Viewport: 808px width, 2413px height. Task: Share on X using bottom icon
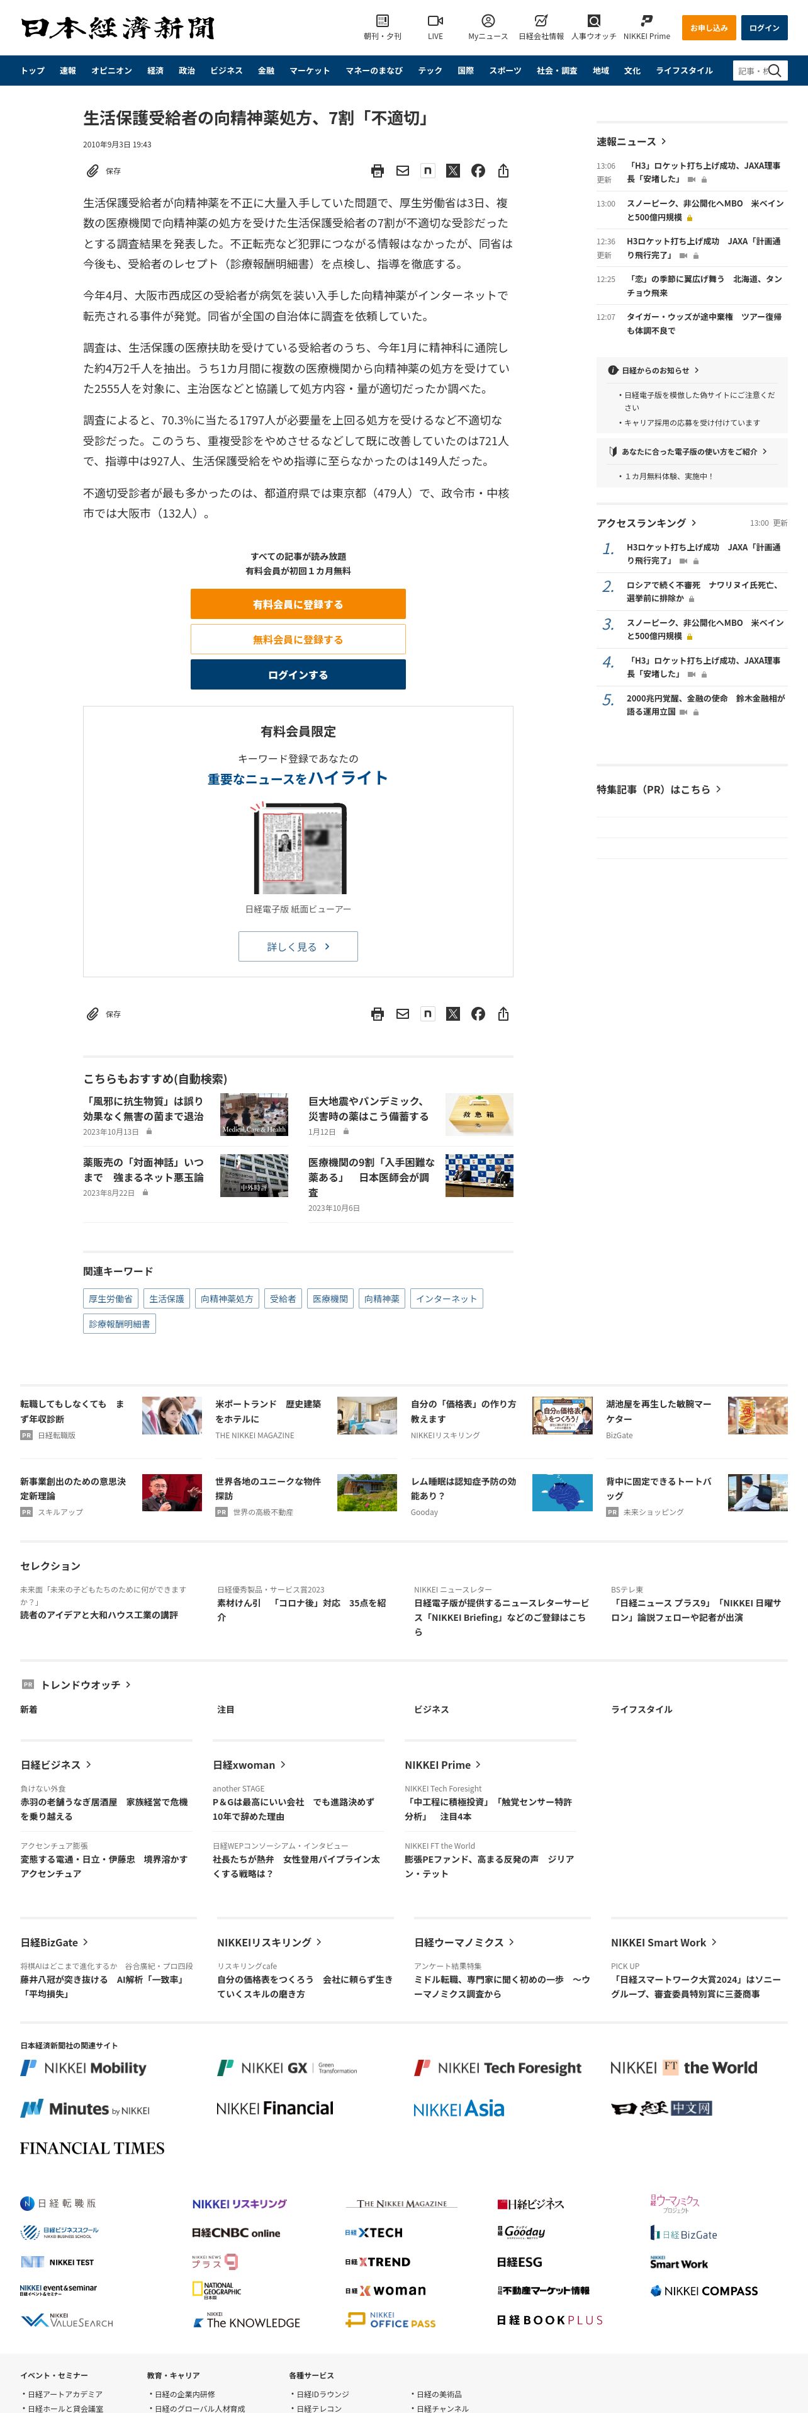pyautogui.click(x=453, y=1014)
